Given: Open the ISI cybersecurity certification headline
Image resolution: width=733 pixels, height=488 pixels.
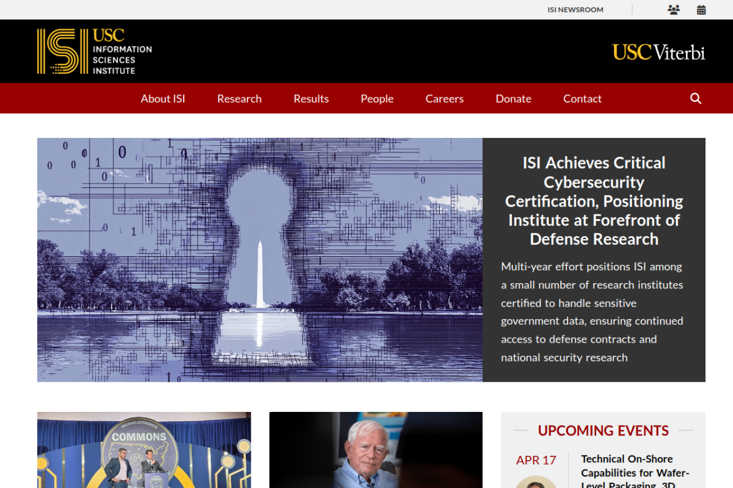Looking at the screenshot, I should coord(594,201).
